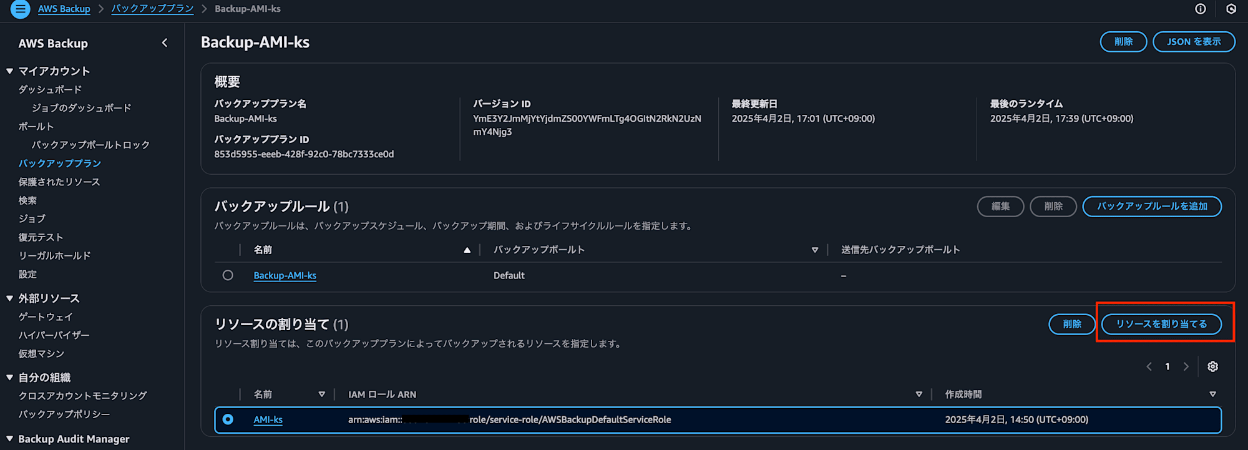Image resolution: width=1248 pixels, height=450 pixels.
Task: Click 削除 button in resource assignment section
Action: tap(1072, 324)
